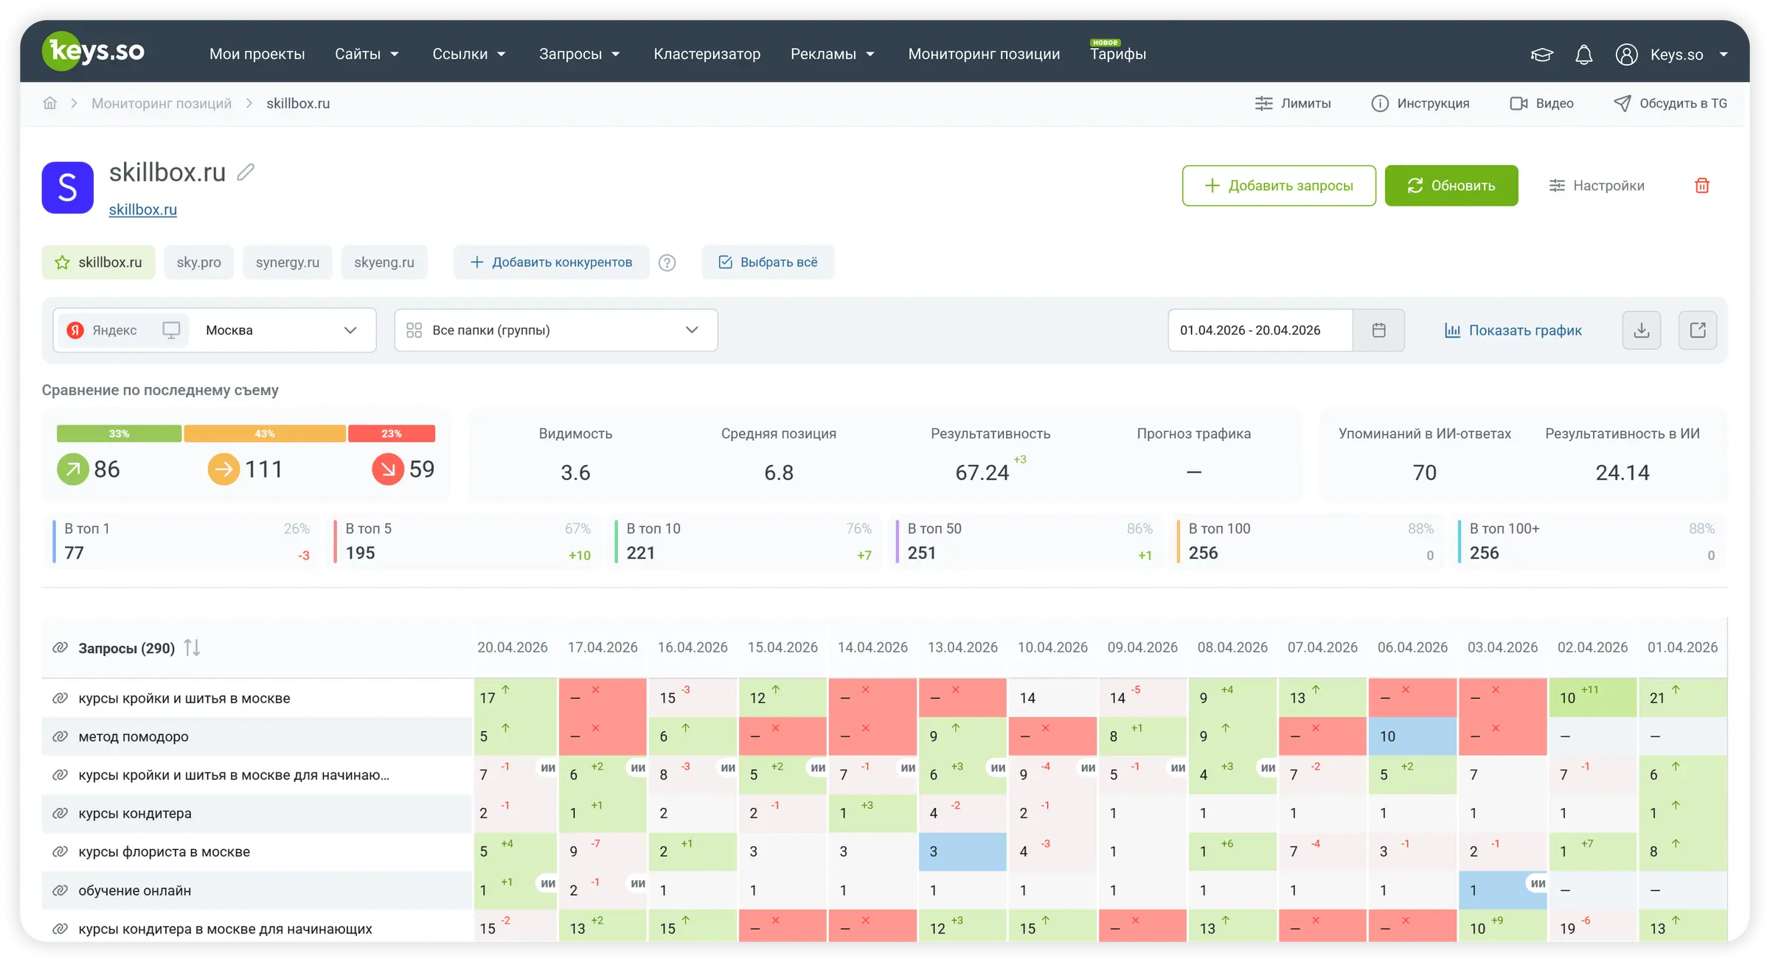1770x962 pixels.
Task: Click green 33% distribution bar segment
Action: pos(119,433)
